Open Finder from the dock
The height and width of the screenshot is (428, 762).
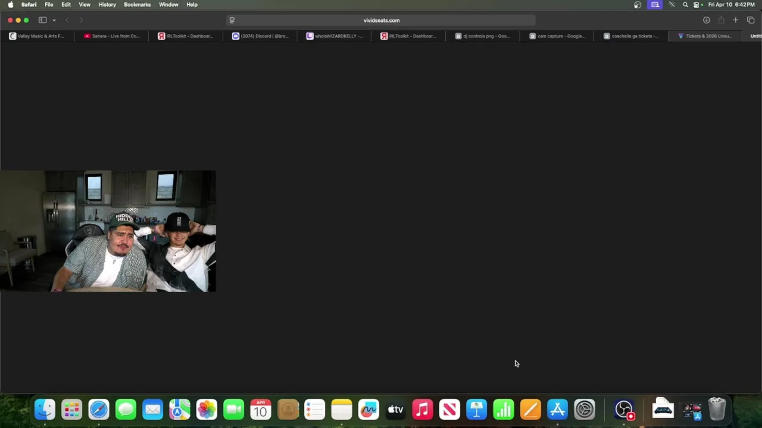[x=45, y=410]
